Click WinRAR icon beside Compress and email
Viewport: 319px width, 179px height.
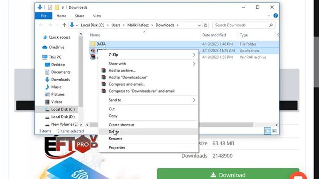tap(104, 84)
